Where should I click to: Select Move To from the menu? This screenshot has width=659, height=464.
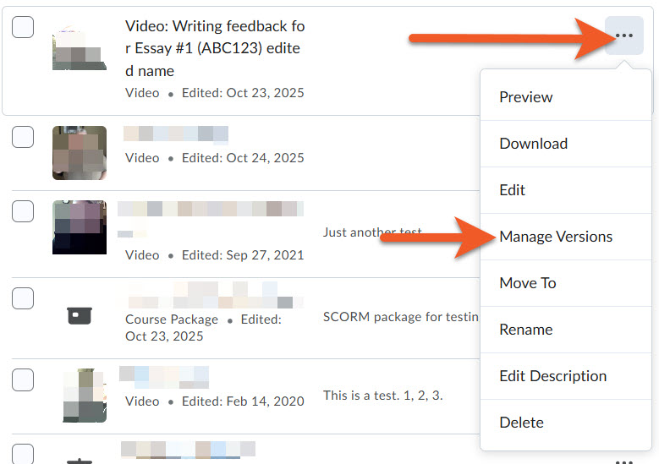pyautogui.click(x=527, y=283)
